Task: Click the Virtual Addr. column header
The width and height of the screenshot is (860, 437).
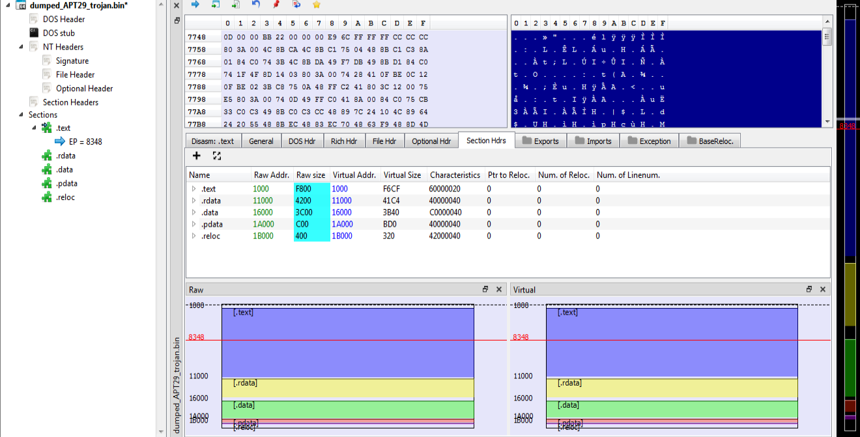Action: pyautogui.click(x=354, y=175)
